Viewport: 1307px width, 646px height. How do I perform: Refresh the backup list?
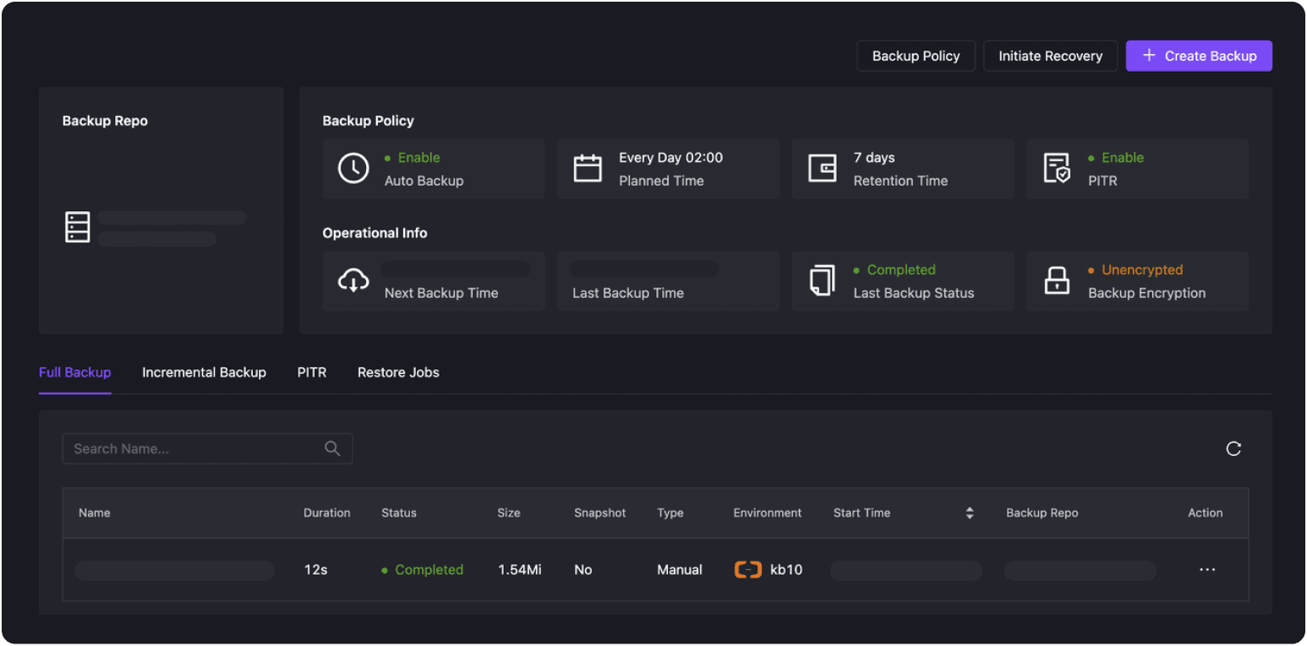1233,448
